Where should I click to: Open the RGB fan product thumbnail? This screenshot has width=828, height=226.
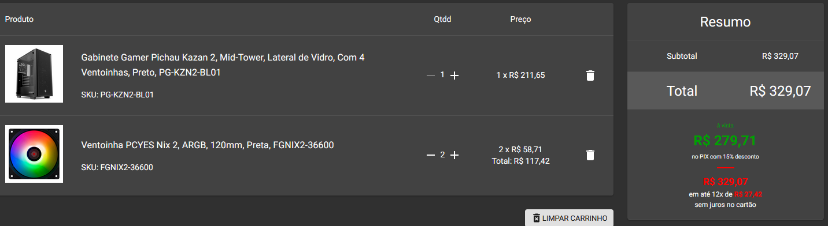coord(34,154)
